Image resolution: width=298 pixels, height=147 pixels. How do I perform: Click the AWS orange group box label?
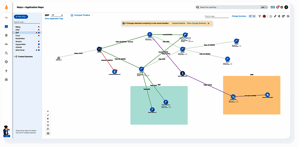pos(252,75)
